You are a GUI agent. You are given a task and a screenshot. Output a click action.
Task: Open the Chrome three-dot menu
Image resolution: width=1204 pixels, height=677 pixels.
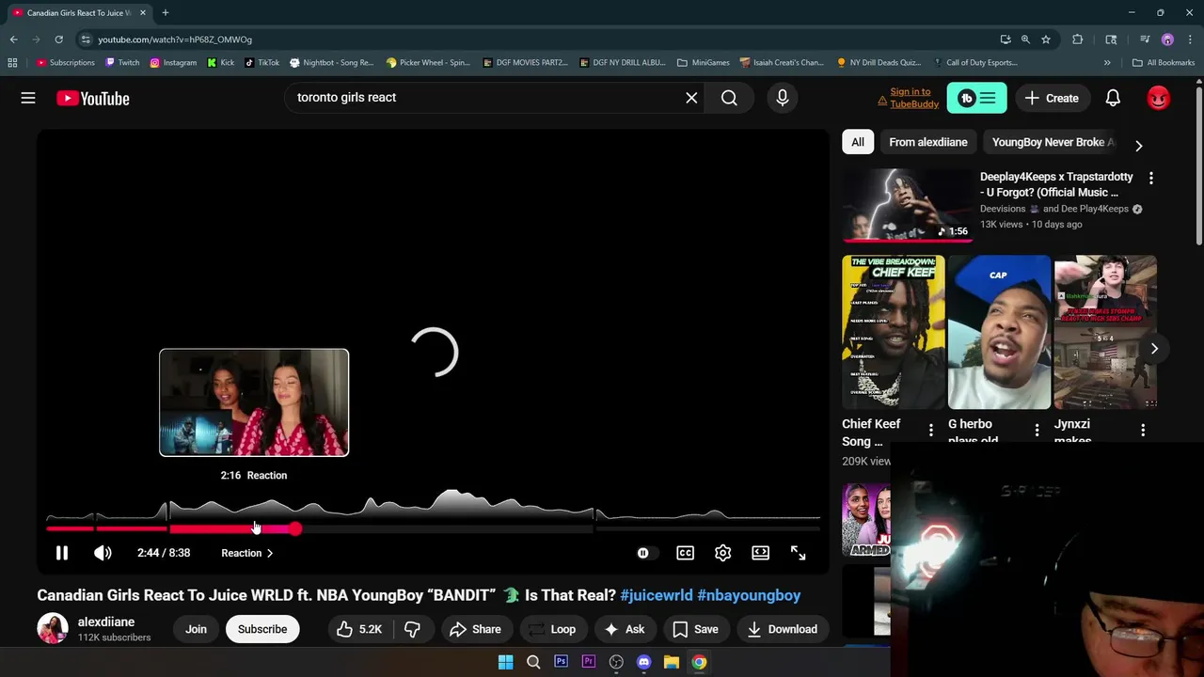pyautogui.click(x=1190, y=39)
